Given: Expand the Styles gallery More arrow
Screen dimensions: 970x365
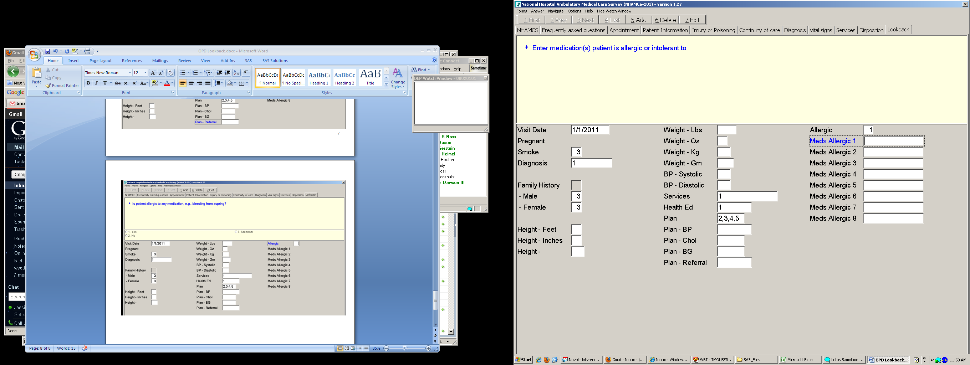Looking at the screenshot, I should (x=386, y=85).
